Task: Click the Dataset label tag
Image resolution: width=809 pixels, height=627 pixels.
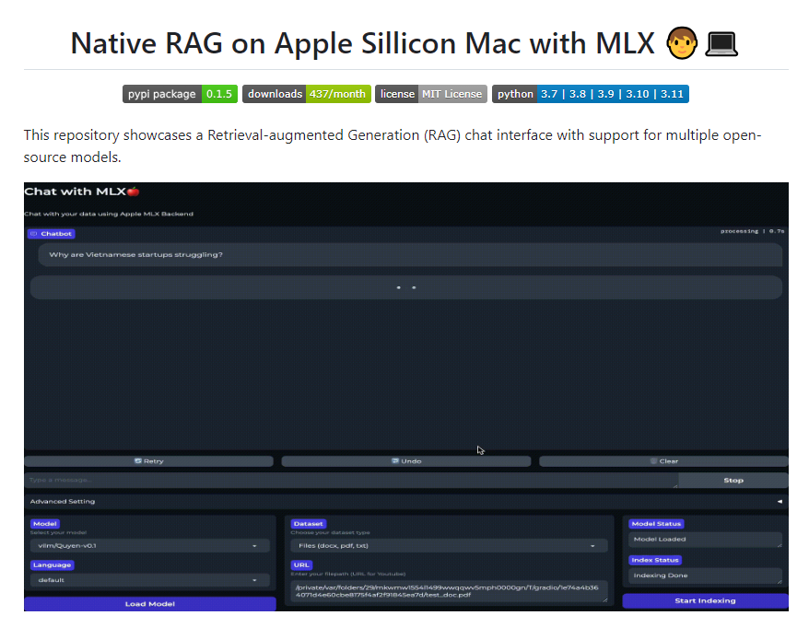Action: [308, 523]
